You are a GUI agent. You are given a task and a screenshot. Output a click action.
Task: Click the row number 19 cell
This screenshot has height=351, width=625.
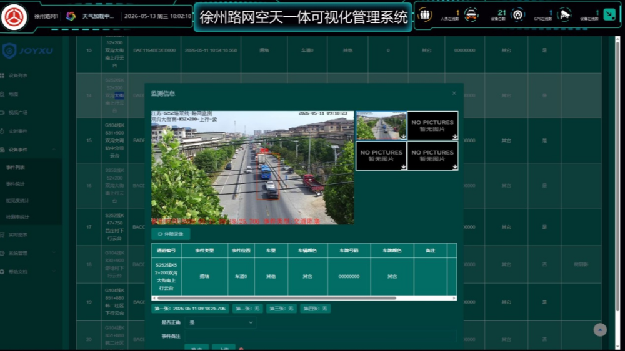[x=89, y=302]
